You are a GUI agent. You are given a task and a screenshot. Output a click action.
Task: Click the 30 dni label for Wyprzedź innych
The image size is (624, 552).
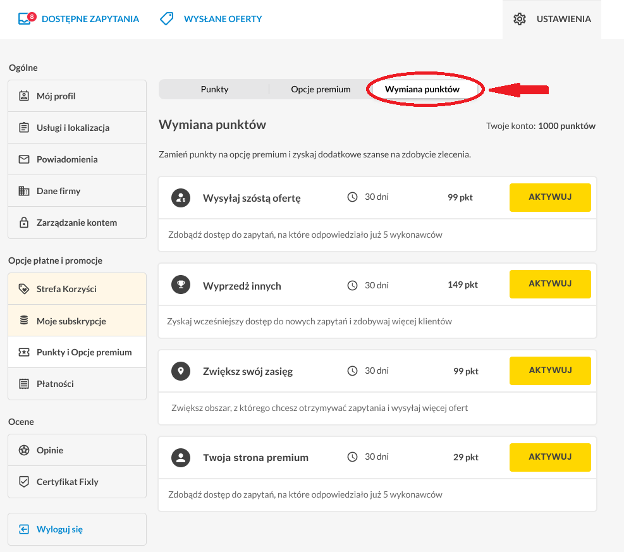376,285
